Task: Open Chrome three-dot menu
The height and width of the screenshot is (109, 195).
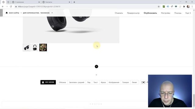Action: click(x=192, y=7)
